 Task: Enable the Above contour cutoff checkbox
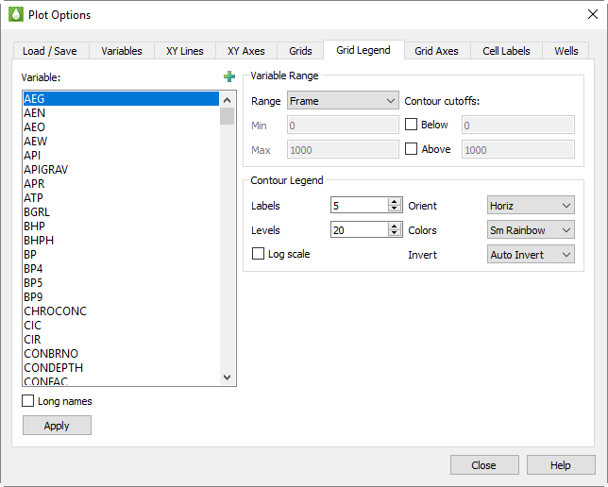pyautogui.click(x=411, y=149)
